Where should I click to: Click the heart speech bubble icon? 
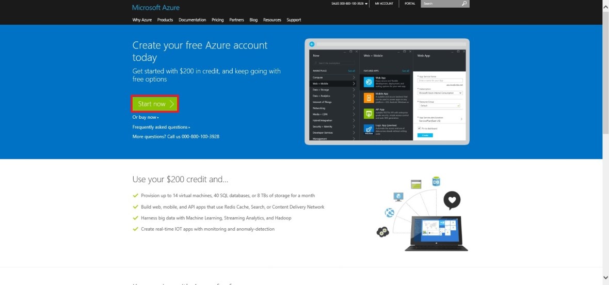[452, 200]
